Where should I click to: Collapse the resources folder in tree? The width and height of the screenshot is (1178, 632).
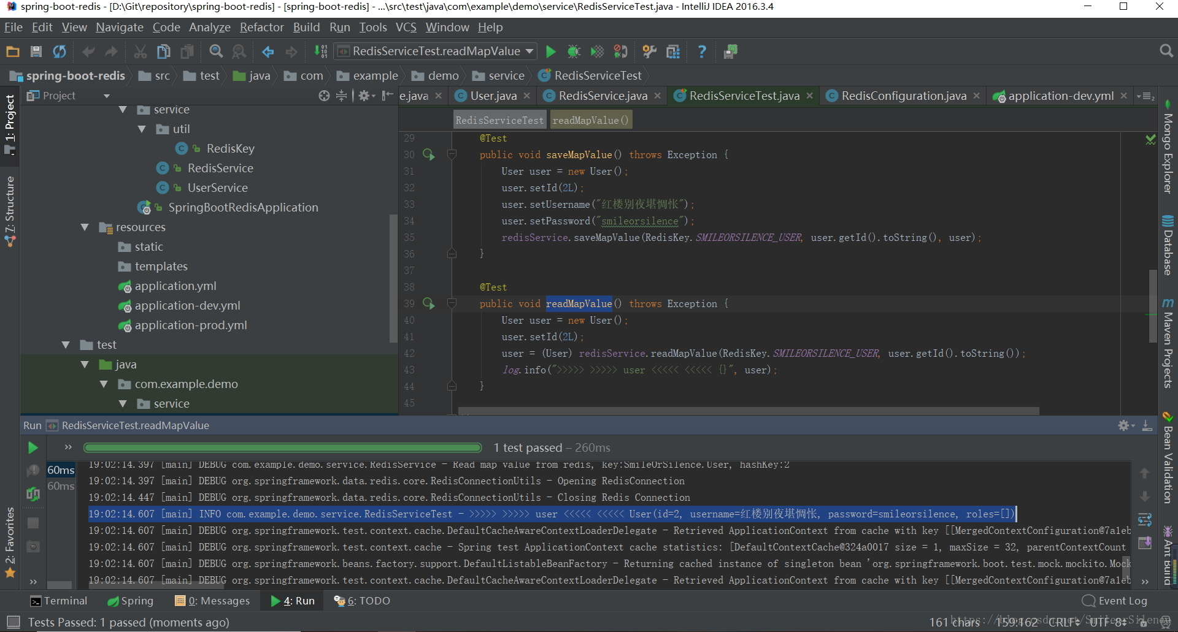click(x=85, y=227)
